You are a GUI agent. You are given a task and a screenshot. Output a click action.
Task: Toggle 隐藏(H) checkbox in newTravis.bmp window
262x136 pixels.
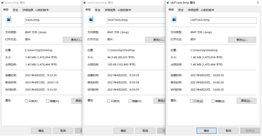130,101
